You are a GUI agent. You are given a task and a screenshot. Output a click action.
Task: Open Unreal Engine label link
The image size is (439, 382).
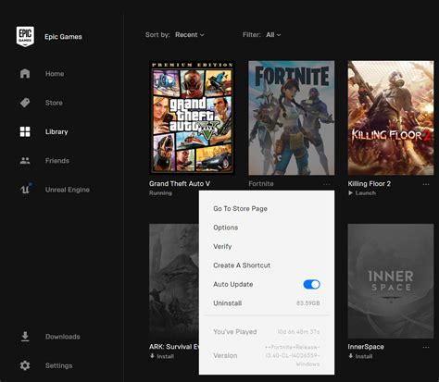(x=68, y=190)
